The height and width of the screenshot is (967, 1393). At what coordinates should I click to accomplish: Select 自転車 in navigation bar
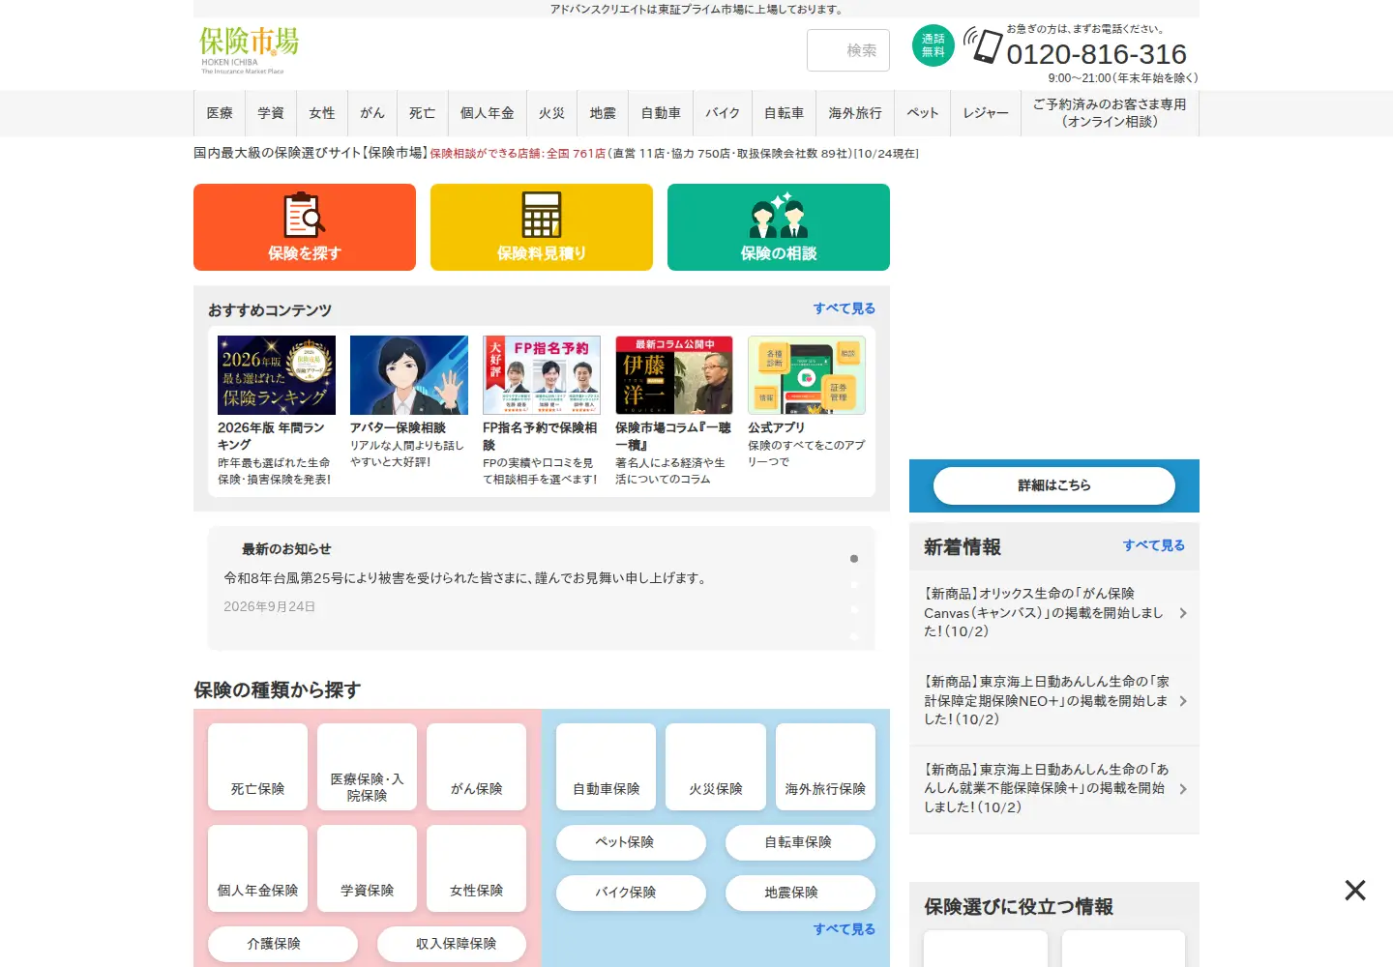[x=784, y=113]
